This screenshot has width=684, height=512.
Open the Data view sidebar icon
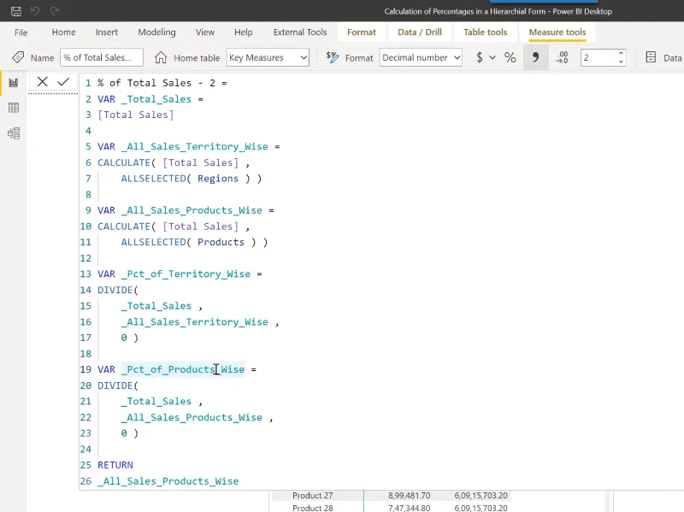14,108
